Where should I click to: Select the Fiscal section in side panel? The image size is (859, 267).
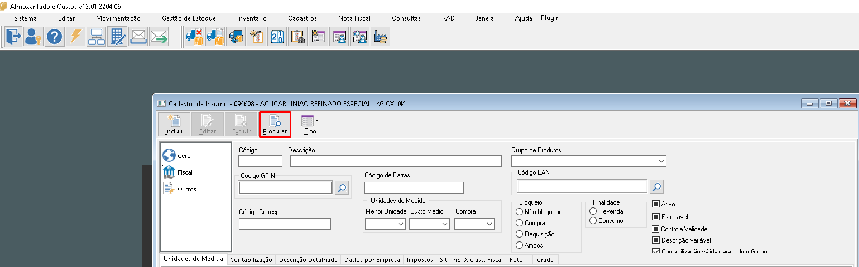[177, 172]
